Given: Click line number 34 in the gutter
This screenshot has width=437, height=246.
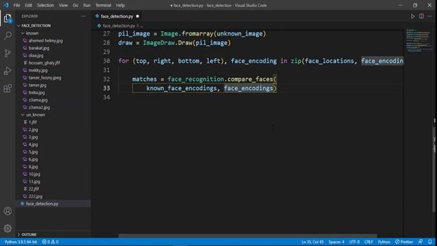Looking at the screenshot, I should point(107,97).
